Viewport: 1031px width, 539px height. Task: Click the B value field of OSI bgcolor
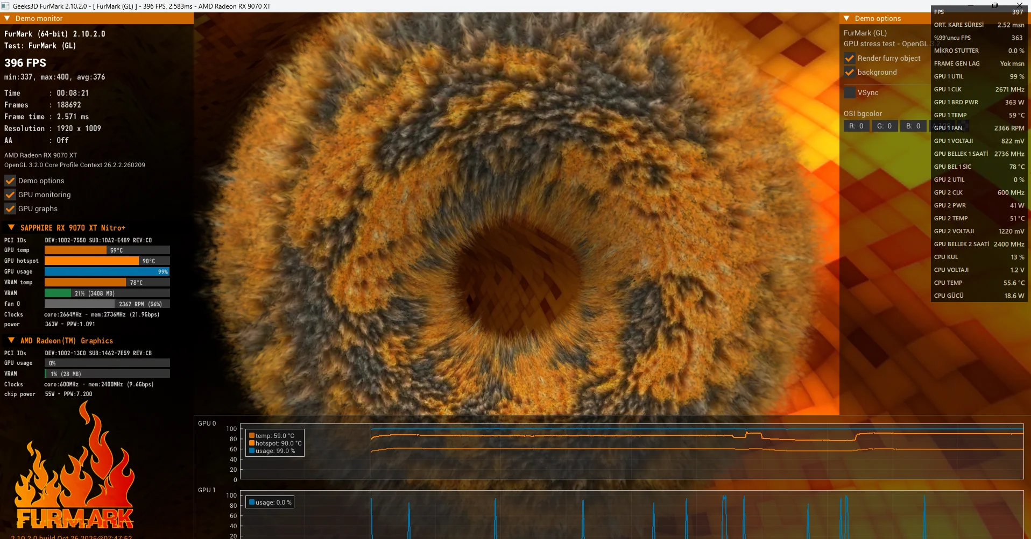[913, 126]
